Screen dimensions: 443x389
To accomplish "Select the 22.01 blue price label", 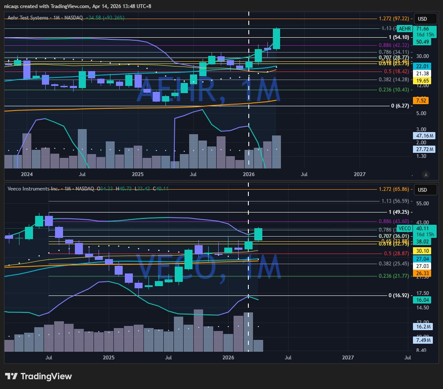I will click(x=422, y=66).
